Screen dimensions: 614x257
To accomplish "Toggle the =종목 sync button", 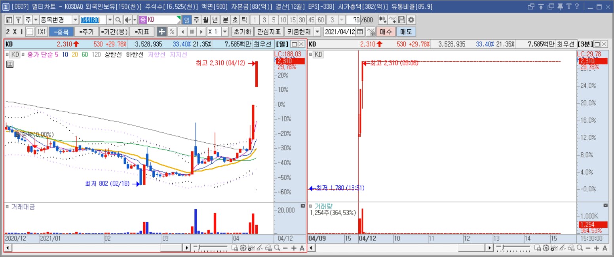I will 61,32.
